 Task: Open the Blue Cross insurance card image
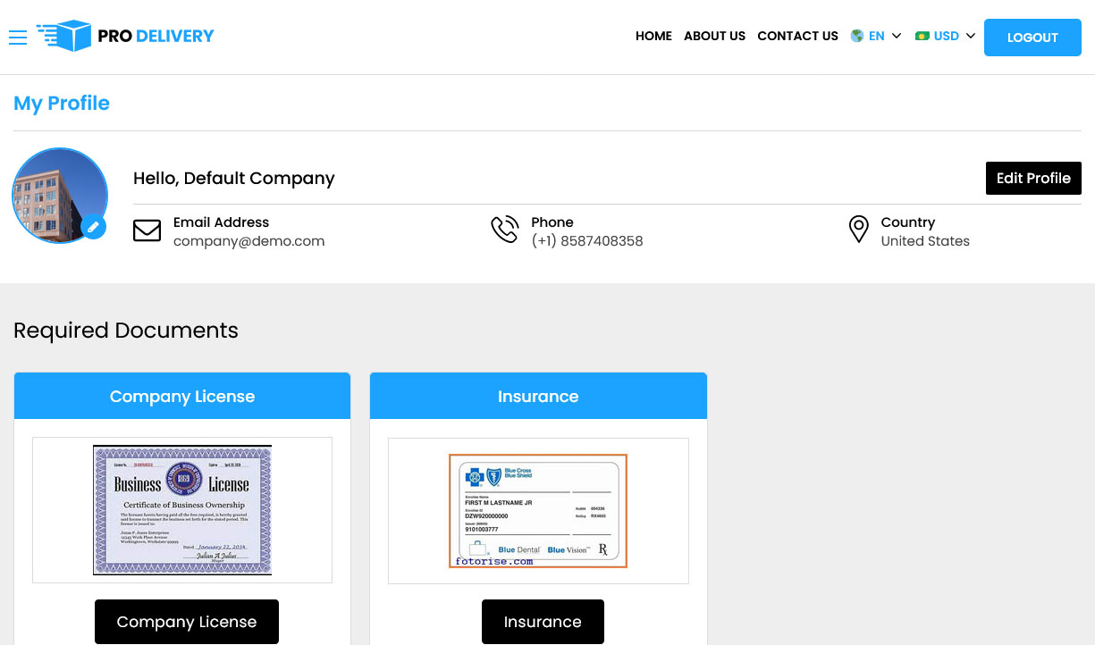pyautogui.click(x=538, y=510)
